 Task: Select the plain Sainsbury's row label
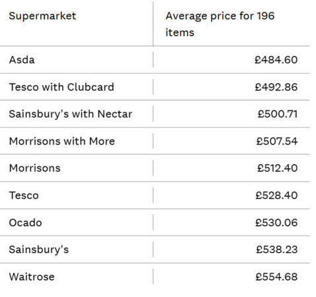(x=39, y=250)
